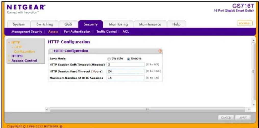Open help icon in HTTP Configuration header
Image resolution: width=259 pixels, height=128 pixels.
click(159, 51)
